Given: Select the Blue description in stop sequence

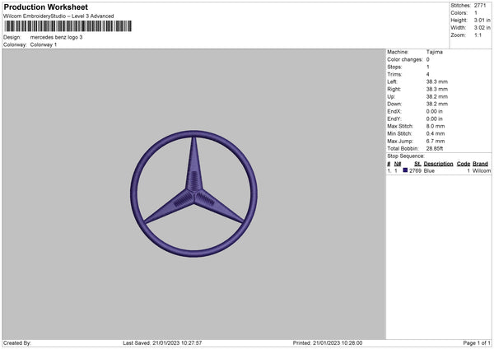Looking at the screenshot, I should point(429,170).
